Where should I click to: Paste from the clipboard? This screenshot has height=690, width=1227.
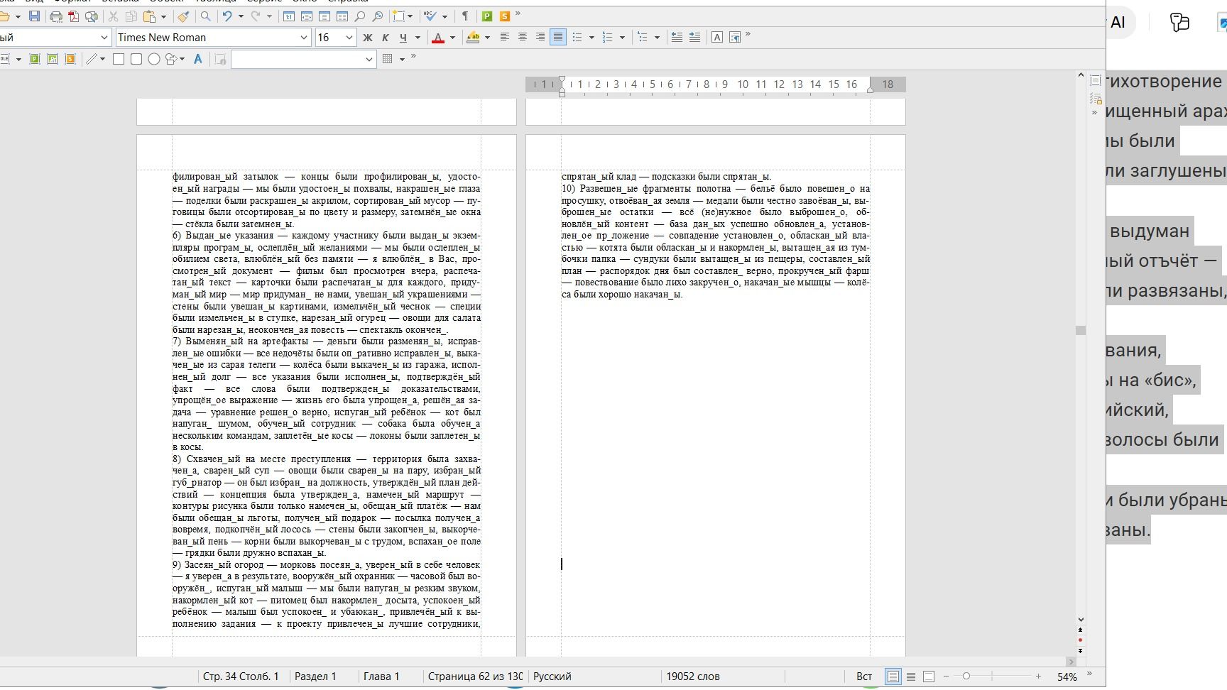149,16
